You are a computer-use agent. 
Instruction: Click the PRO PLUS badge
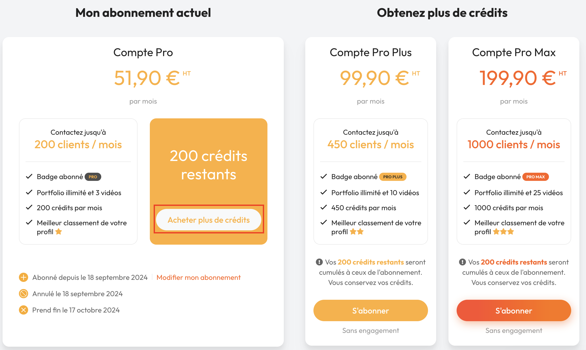click(x=392, y=177)
